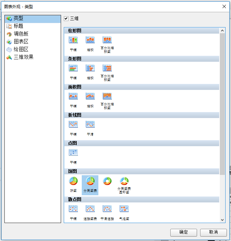This screenshot has height=241, width=231.
Task: Pick the basic 饼图 pie chart
Action: [x=73, y=181]
